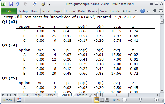Click the horizontal scrollbar left arrow
Image resolution: width=165 pixels, height=104 pixels.
coord(100,95)
